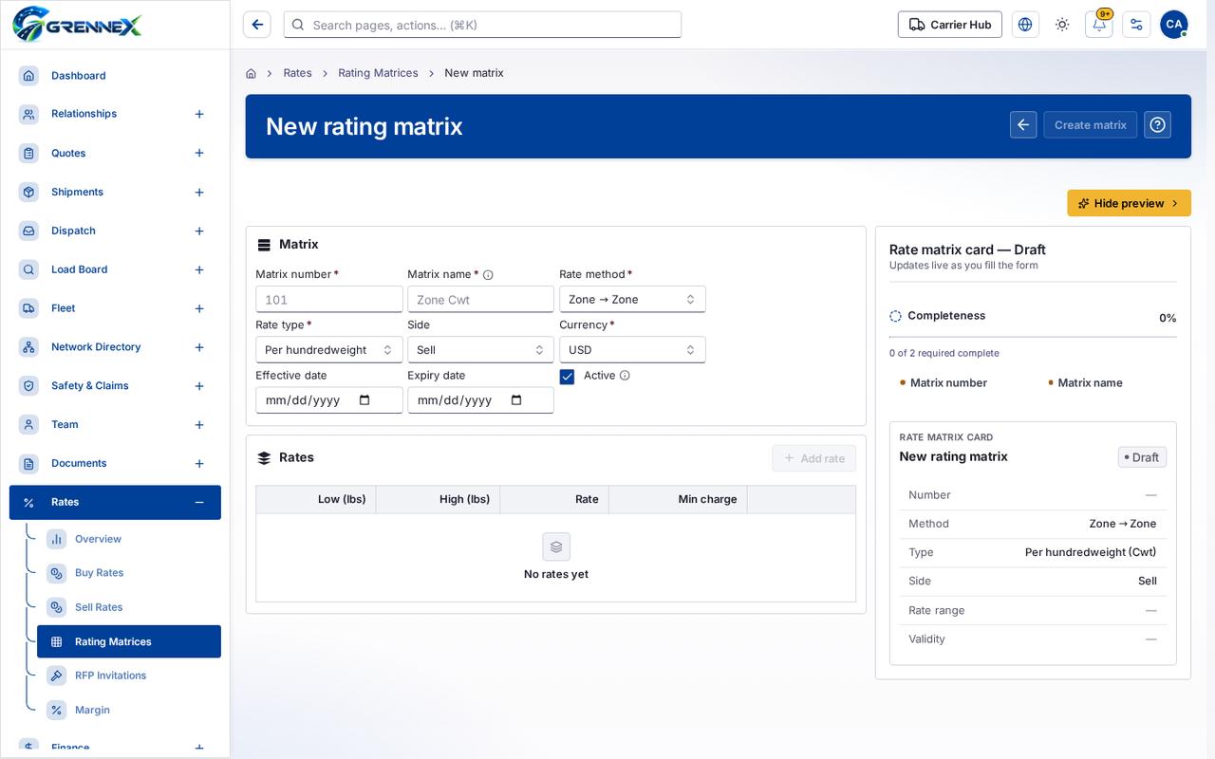
Task: Uncheck the Active checkbox
Action: (x=567, y=377)
